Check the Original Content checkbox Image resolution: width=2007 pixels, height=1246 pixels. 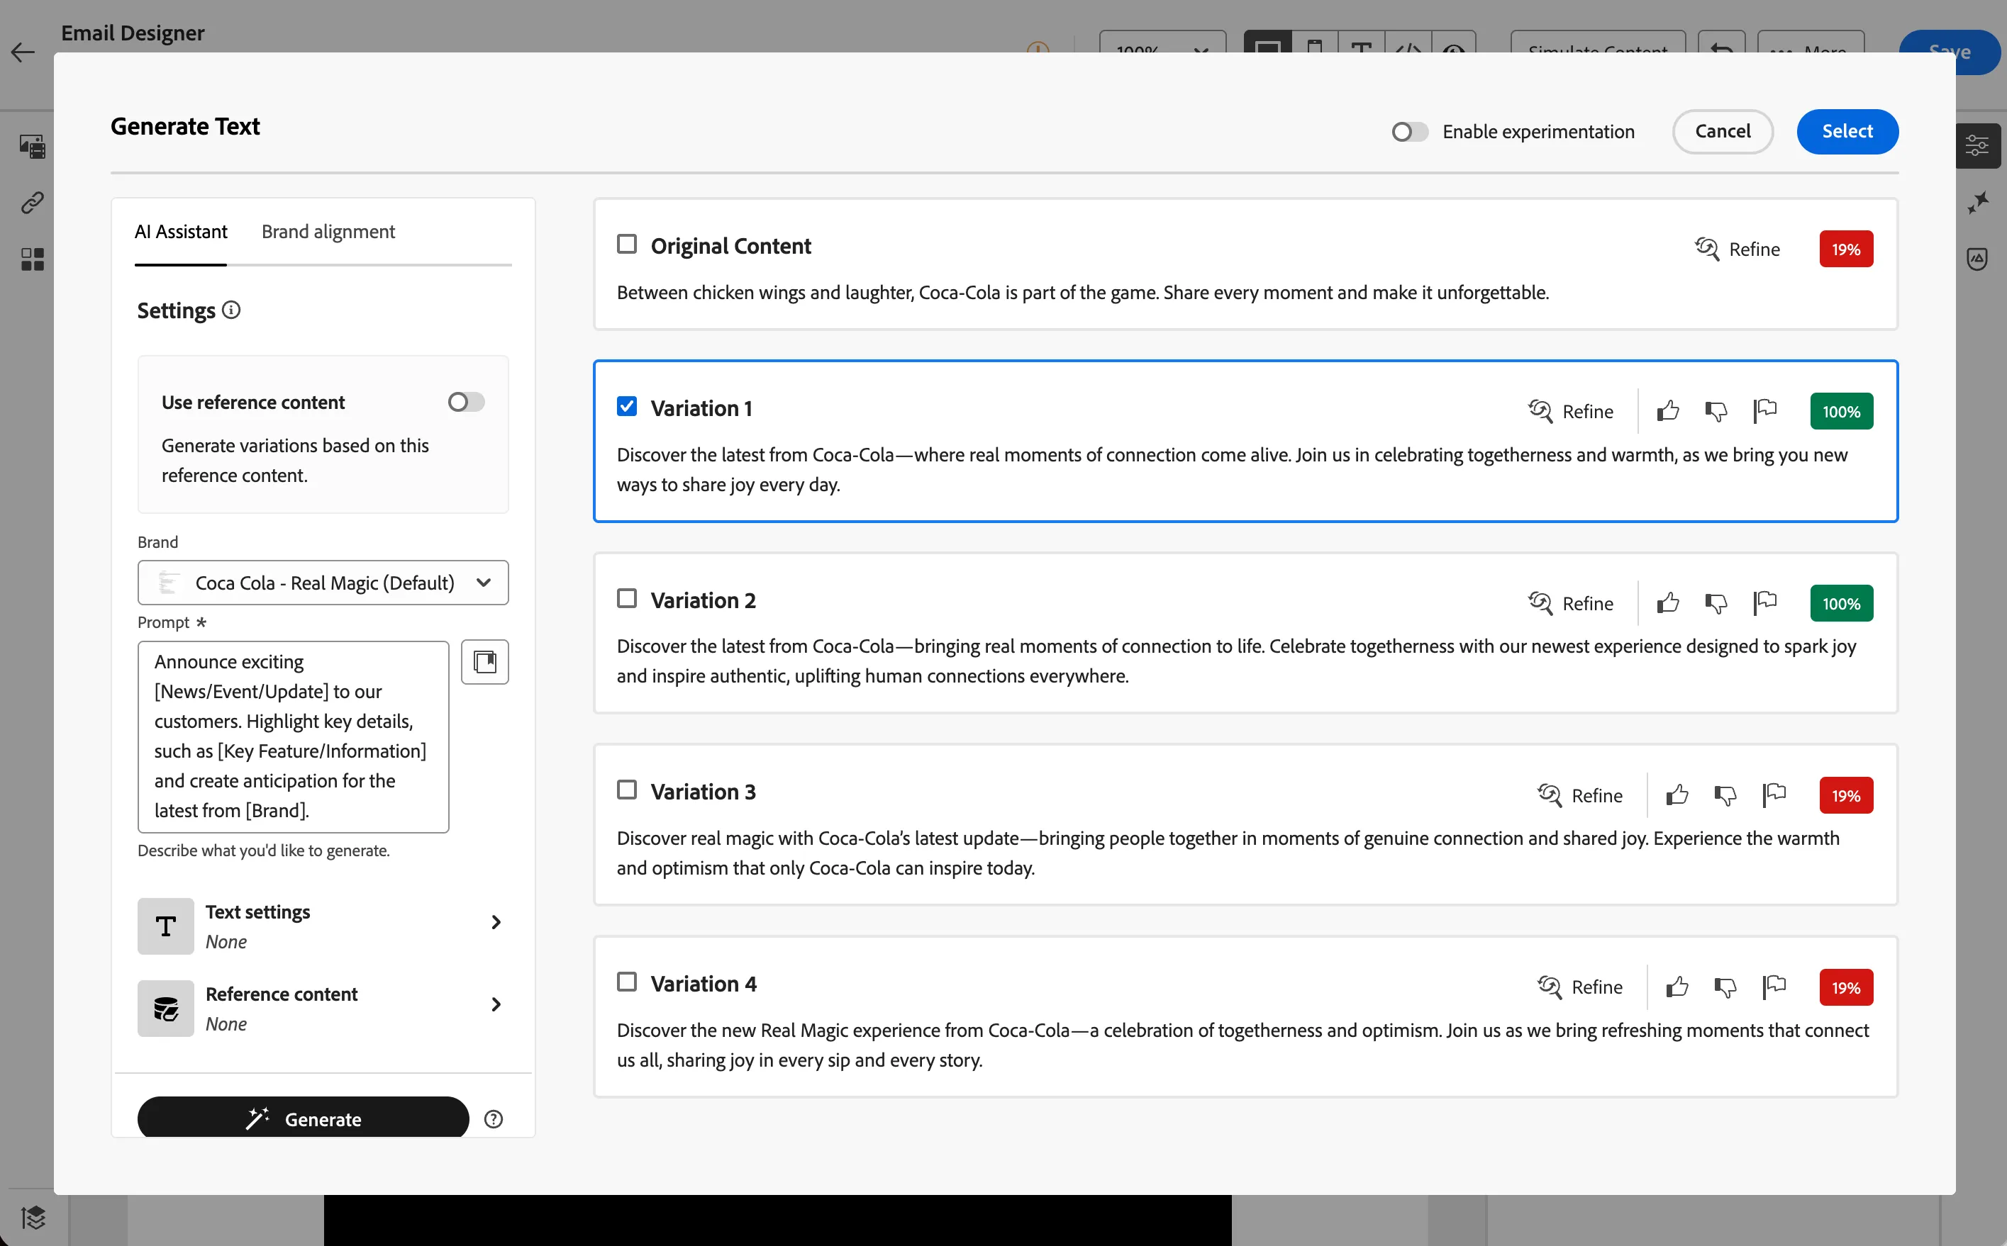point(627,244)
